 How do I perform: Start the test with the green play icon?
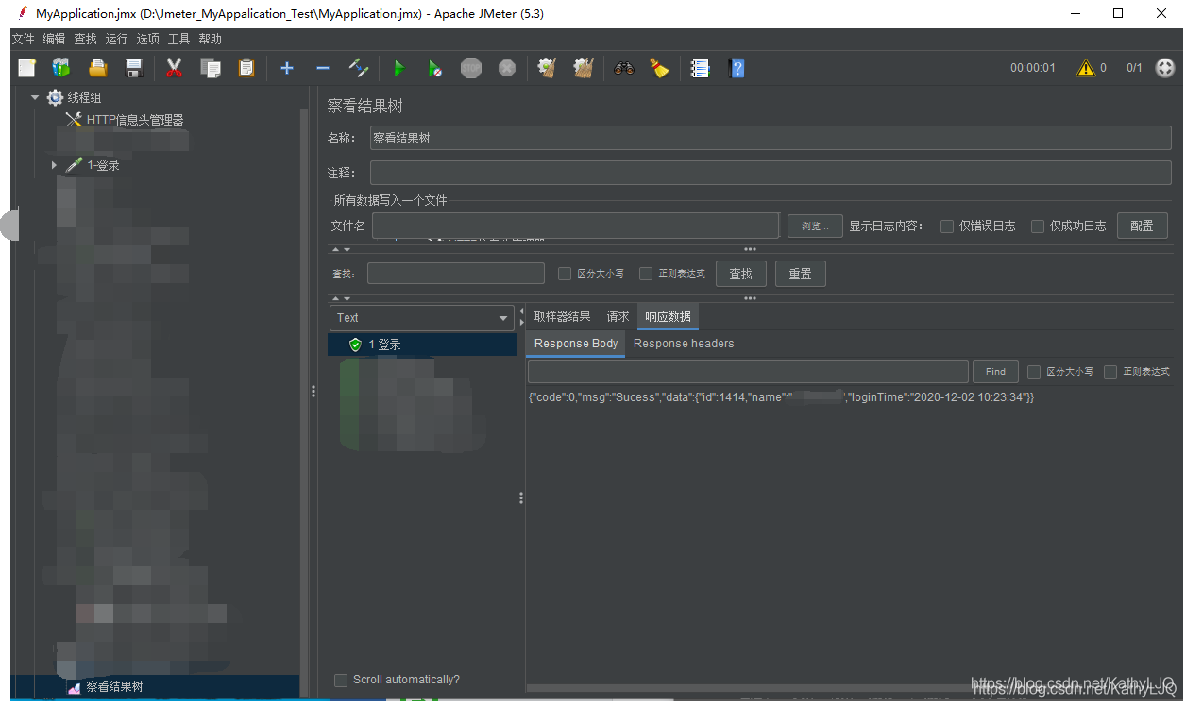pos(398,68)
